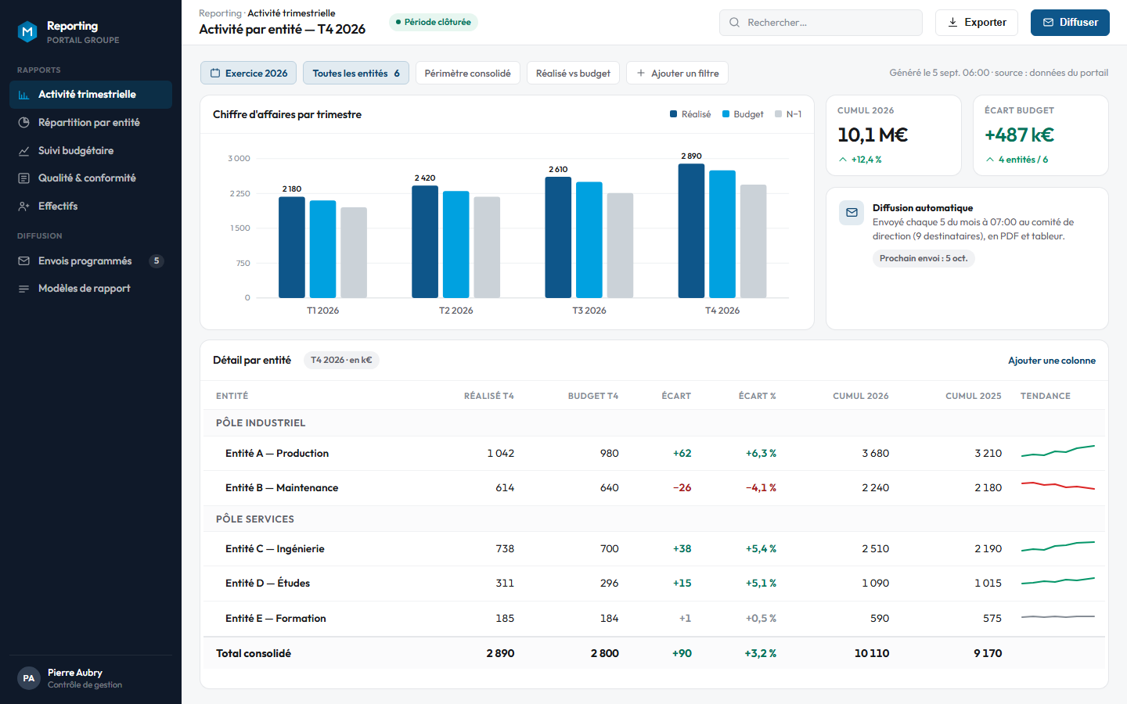Click the envelope icon on Diffuser
The height and width of the screenshot is (704, 1127).
[x=1048, y=23]
